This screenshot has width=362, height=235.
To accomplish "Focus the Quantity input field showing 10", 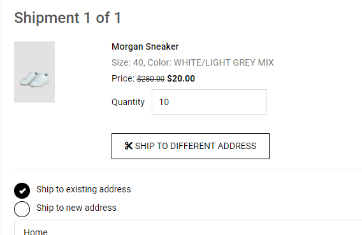I will [209, 102].
